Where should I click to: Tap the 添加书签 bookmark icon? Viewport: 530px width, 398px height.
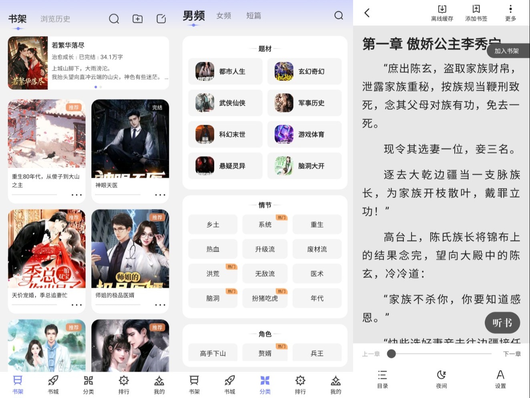click(476, 9)
